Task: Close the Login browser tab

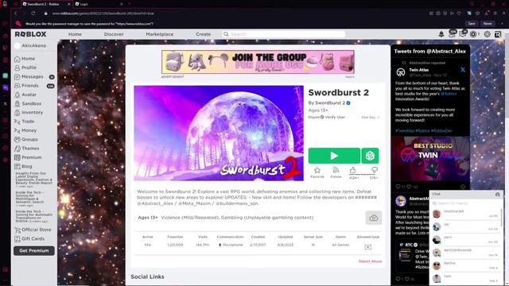Action: [x=122, y=4]
